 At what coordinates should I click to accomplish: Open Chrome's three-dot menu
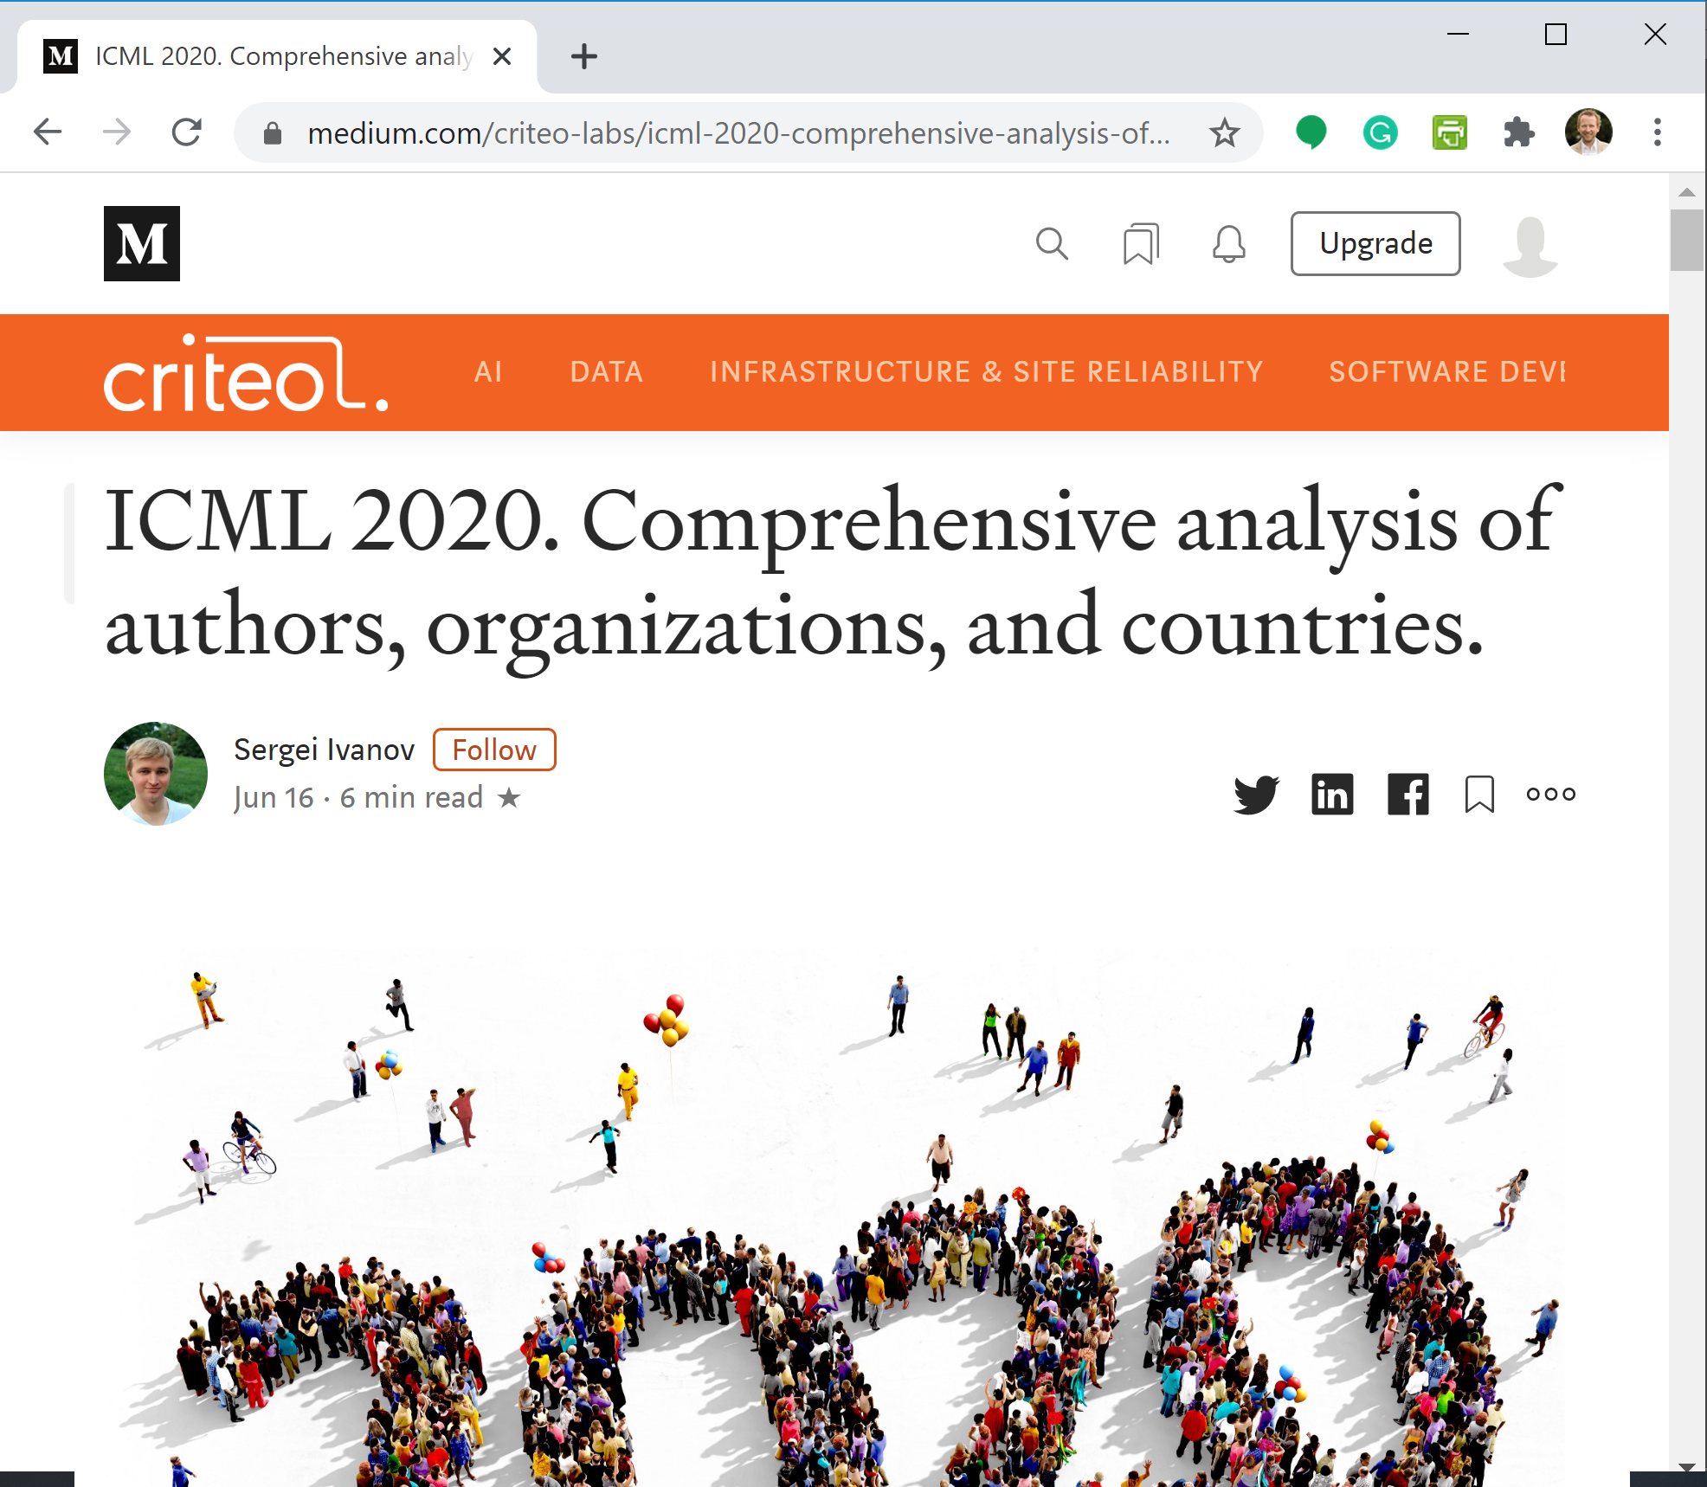[x=1656, y=132]
